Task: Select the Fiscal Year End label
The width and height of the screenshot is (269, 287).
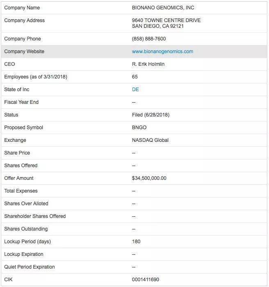Action: pos(21,102)
